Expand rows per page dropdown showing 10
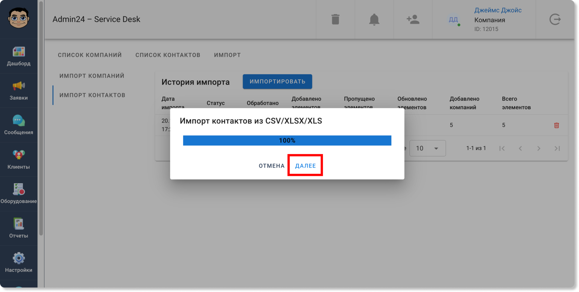The height and width of the screenshot is (292, 579). point(427,148)
